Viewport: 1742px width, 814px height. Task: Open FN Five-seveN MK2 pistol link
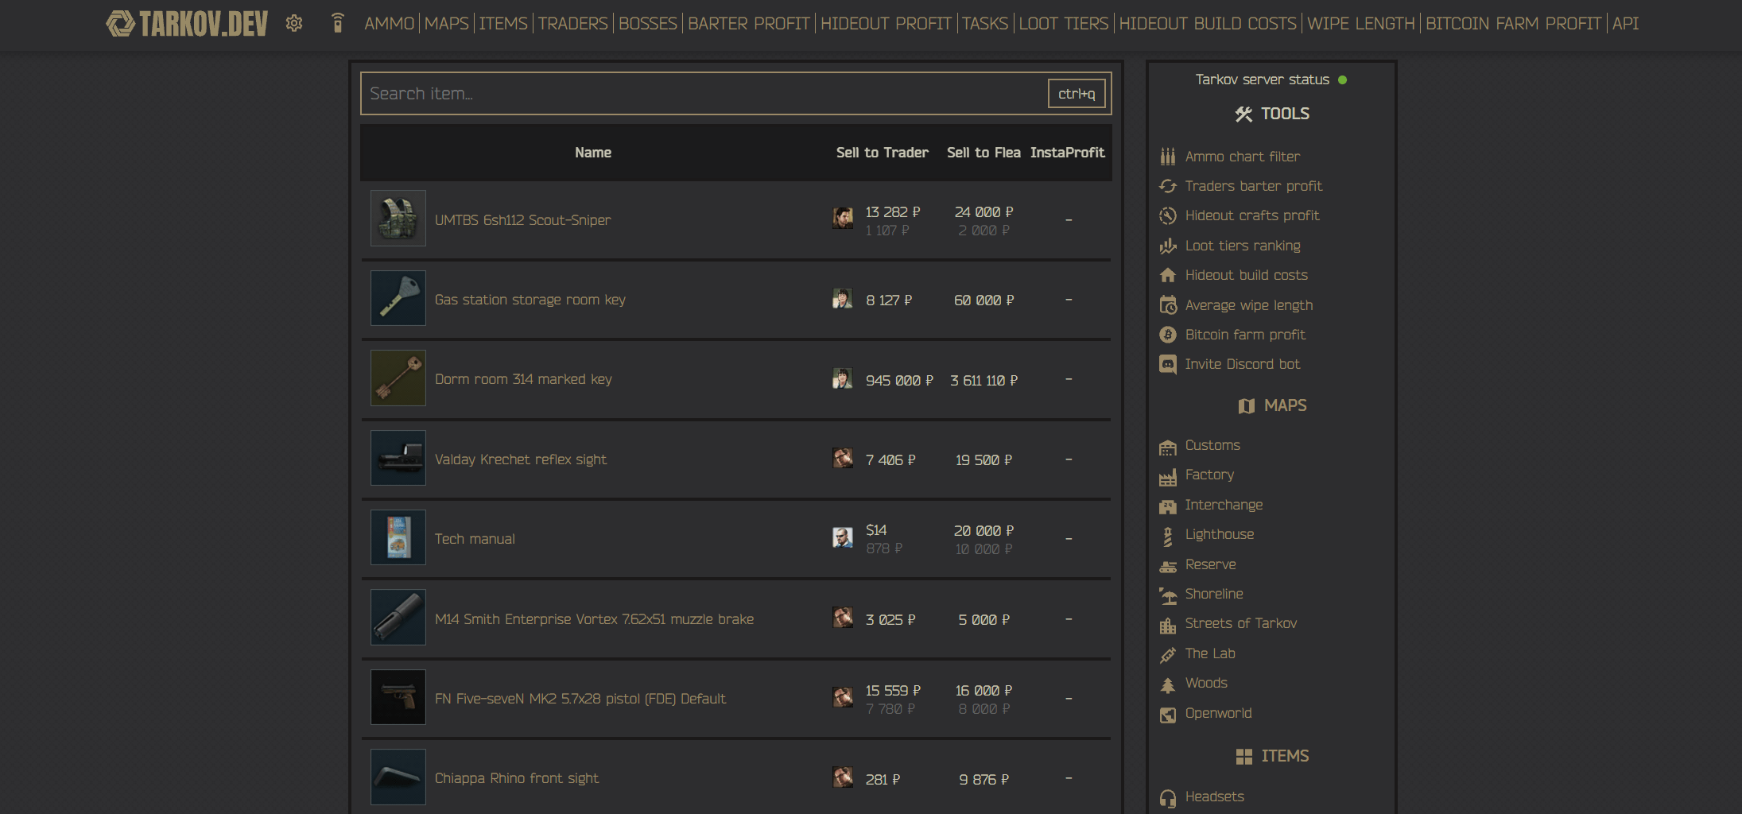[x=580, y=699]
